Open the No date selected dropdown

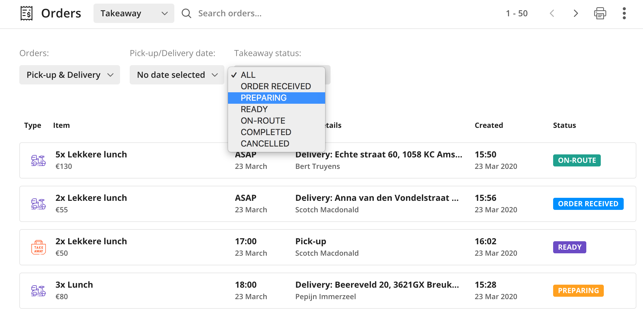(177, 75)
